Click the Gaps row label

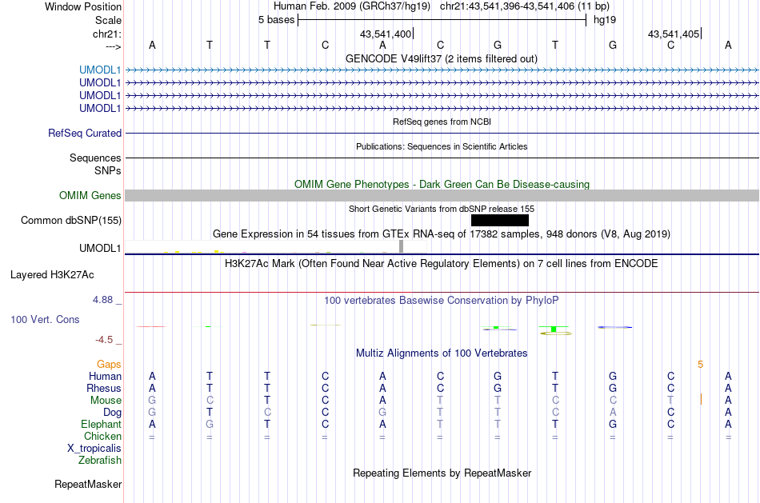point(109,364)
